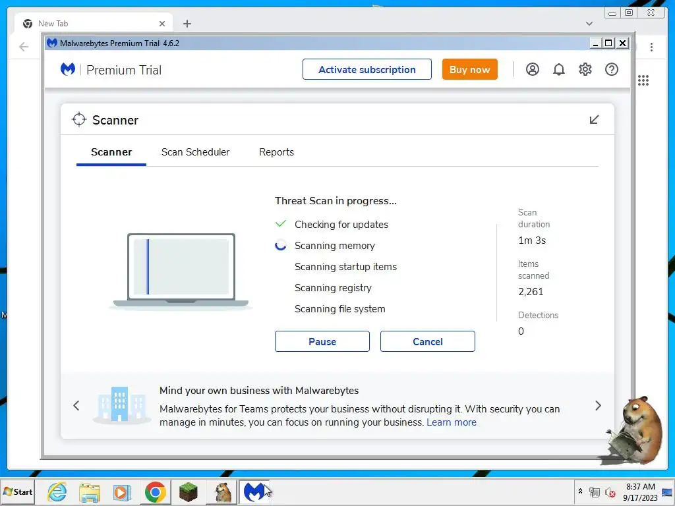The image size is (675, 506).
Task: Click the scanning memory spinner icon
Action: click(280, 245)
